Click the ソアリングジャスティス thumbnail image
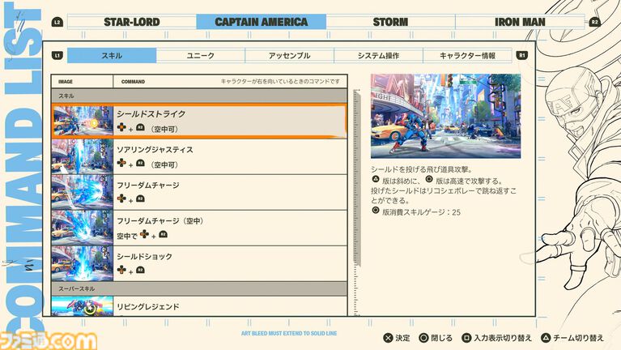The width and height of the screenshot is (621, 350). [83, 156]
